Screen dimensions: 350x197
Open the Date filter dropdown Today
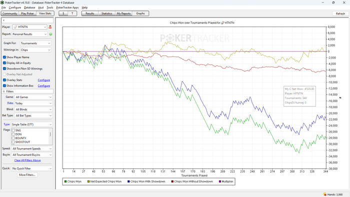point(33,103)
